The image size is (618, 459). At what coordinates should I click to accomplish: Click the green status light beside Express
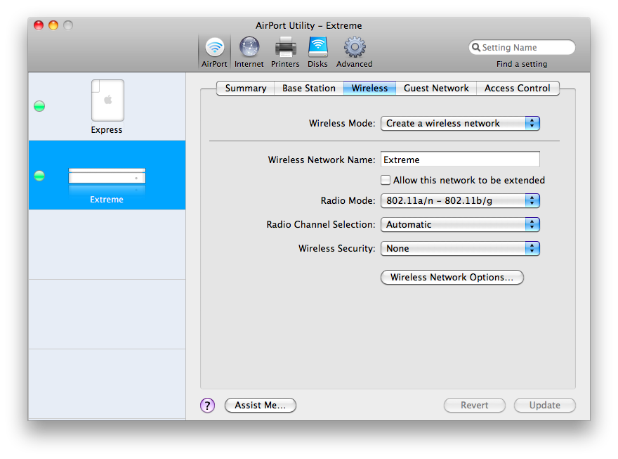(39, 106)
